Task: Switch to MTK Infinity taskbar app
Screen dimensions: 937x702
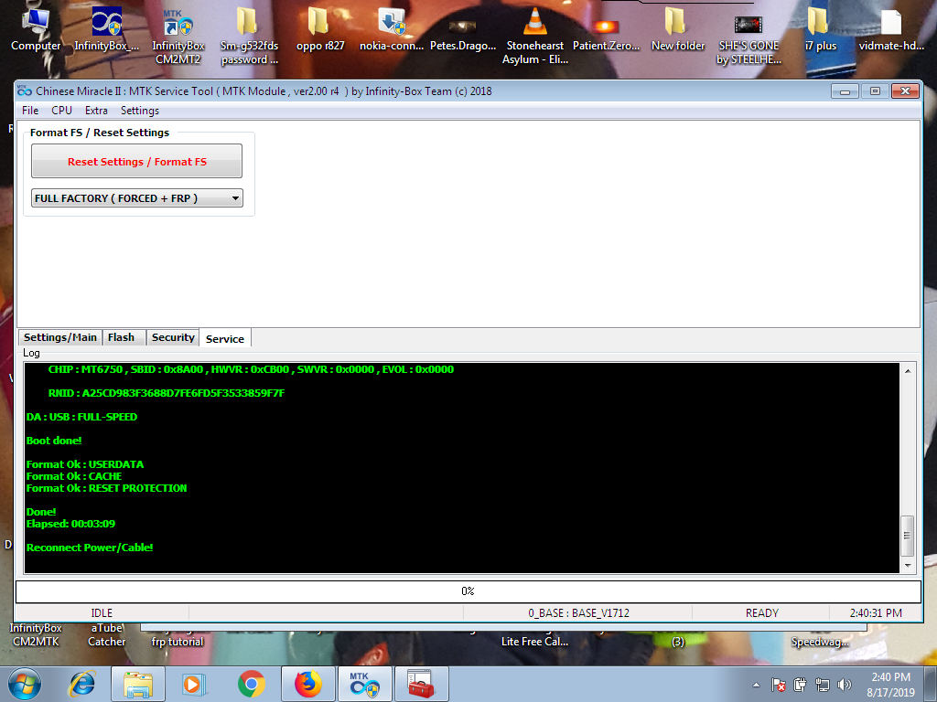Action: click(x=364, y=684)
